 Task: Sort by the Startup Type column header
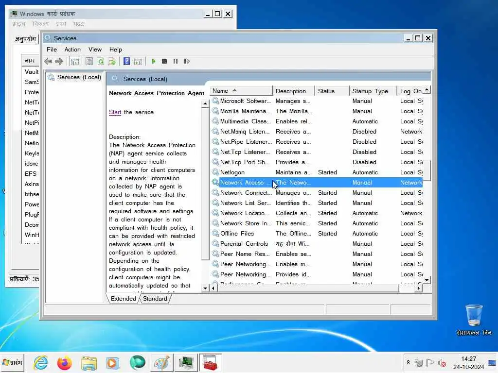pyautogui.click(x=373, y=91)
